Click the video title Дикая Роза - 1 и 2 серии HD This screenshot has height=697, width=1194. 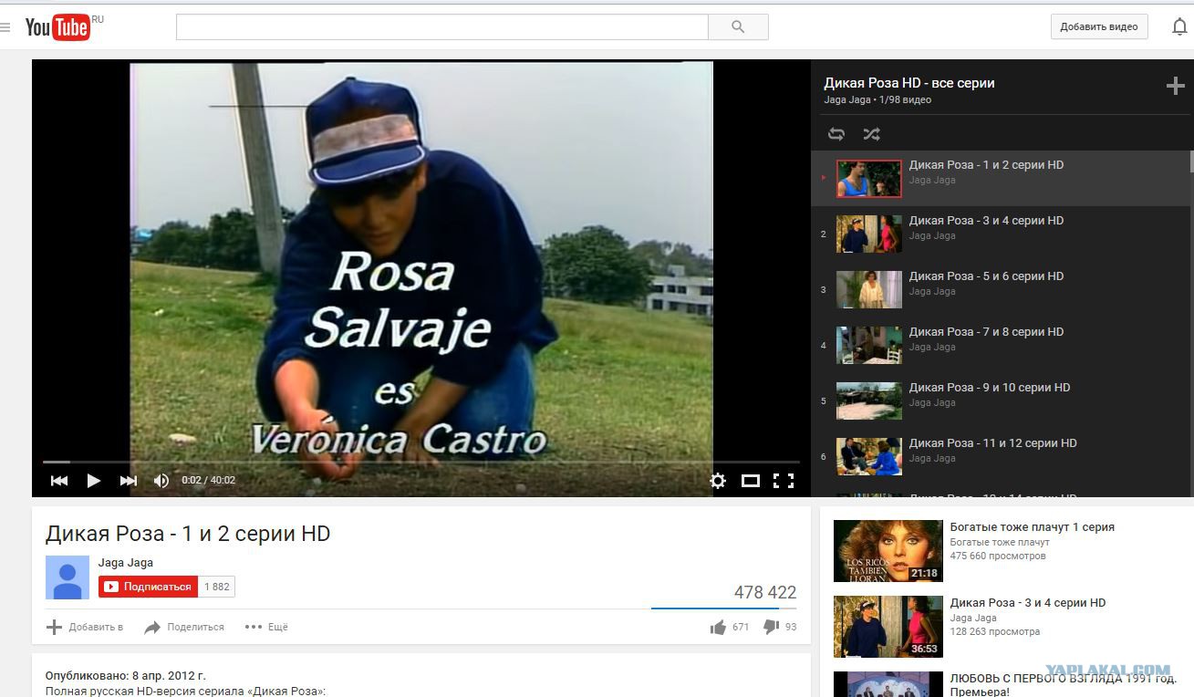click(188, 534)
